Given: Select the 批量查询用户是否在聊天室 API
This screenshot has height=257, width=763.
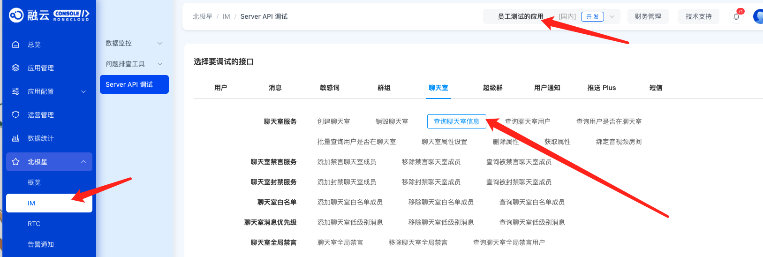Looking at the screenshot, I should click(x=357, y=142).
